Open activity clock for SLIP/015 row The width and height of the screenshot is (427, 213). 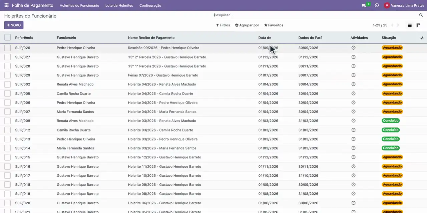pyautogui.click(x=354, y=157)
